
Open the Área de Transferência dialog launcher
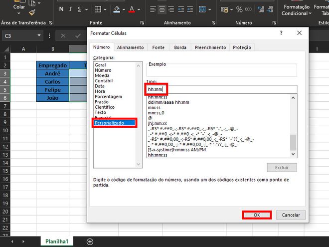click(50, 22)
